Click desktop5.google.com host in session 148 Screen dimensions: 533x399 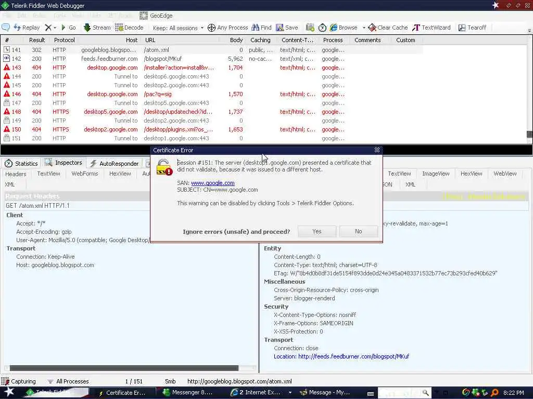coord(110,112)
